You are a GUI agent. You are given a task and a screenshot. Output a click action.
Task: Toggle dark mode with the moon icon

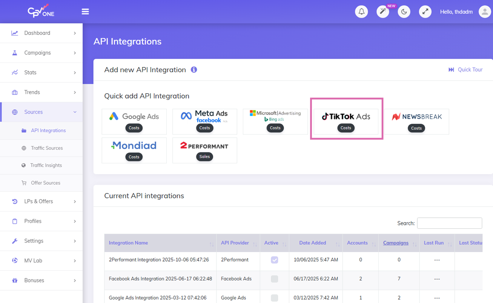(x=404, y=11)
